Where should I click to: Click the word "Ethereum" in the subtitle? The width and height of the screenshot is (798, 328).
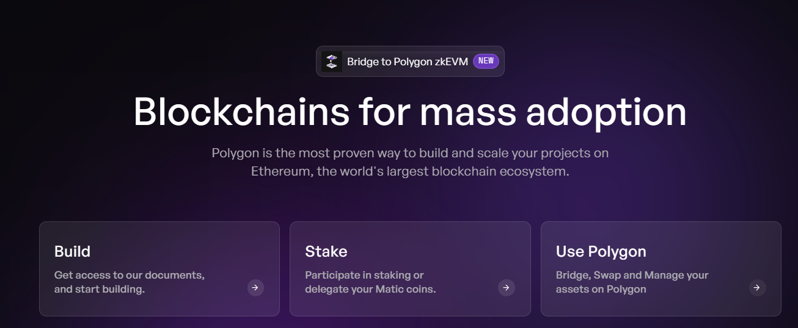coord(282,171)
